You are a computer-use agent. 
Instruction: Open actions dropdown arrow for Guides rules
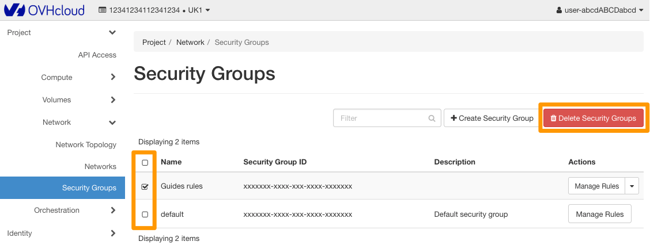[632, 186]
